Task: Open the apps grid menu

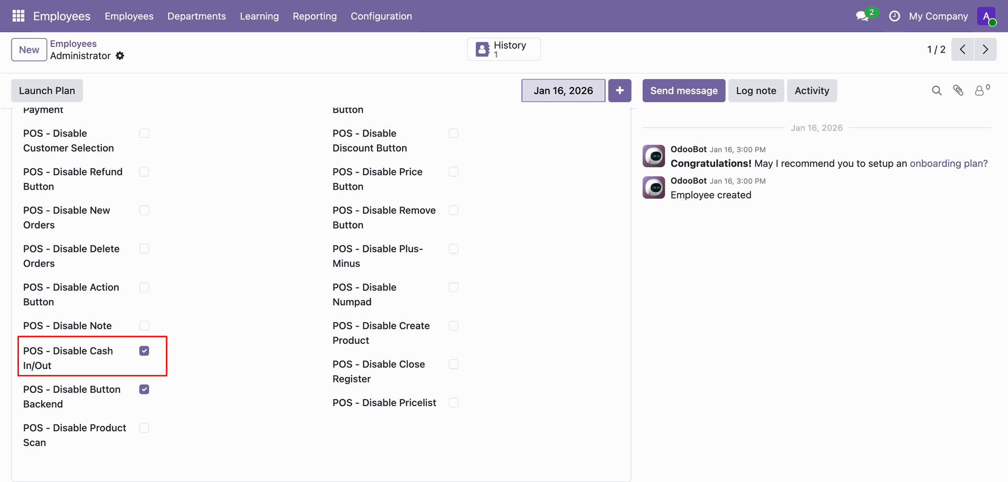Action: 18,16
